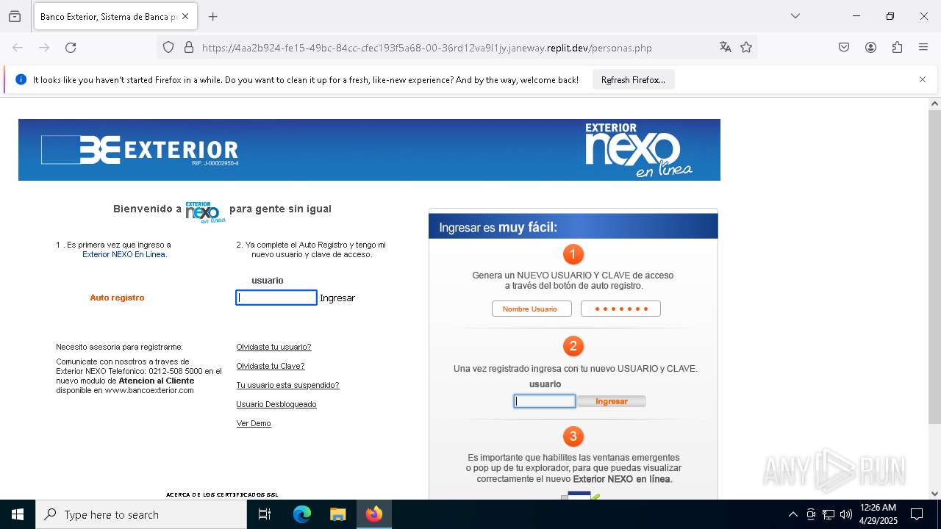Image resolution: width=941 pixels, height=529 pixels.
Task: Open Firefox recent browsing (Firefox View) icon
Action: [15, 16]
